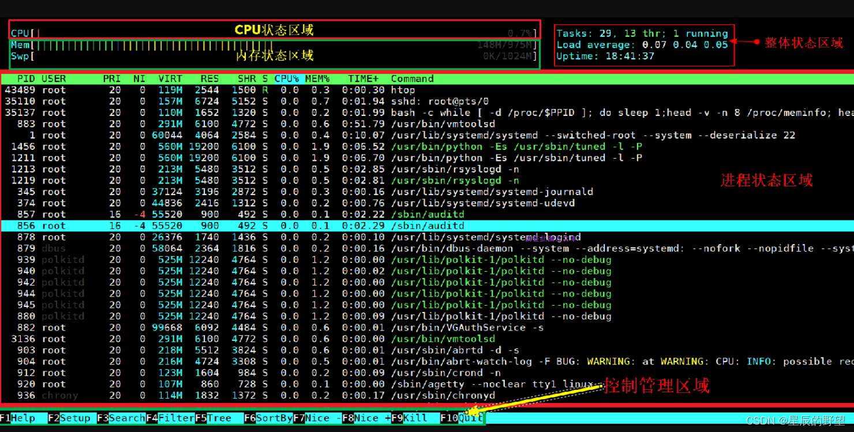This screenshot has height=432, width=854.
Task: Select the polkitd row, PID 945
Action: click(x=427, y=305)
